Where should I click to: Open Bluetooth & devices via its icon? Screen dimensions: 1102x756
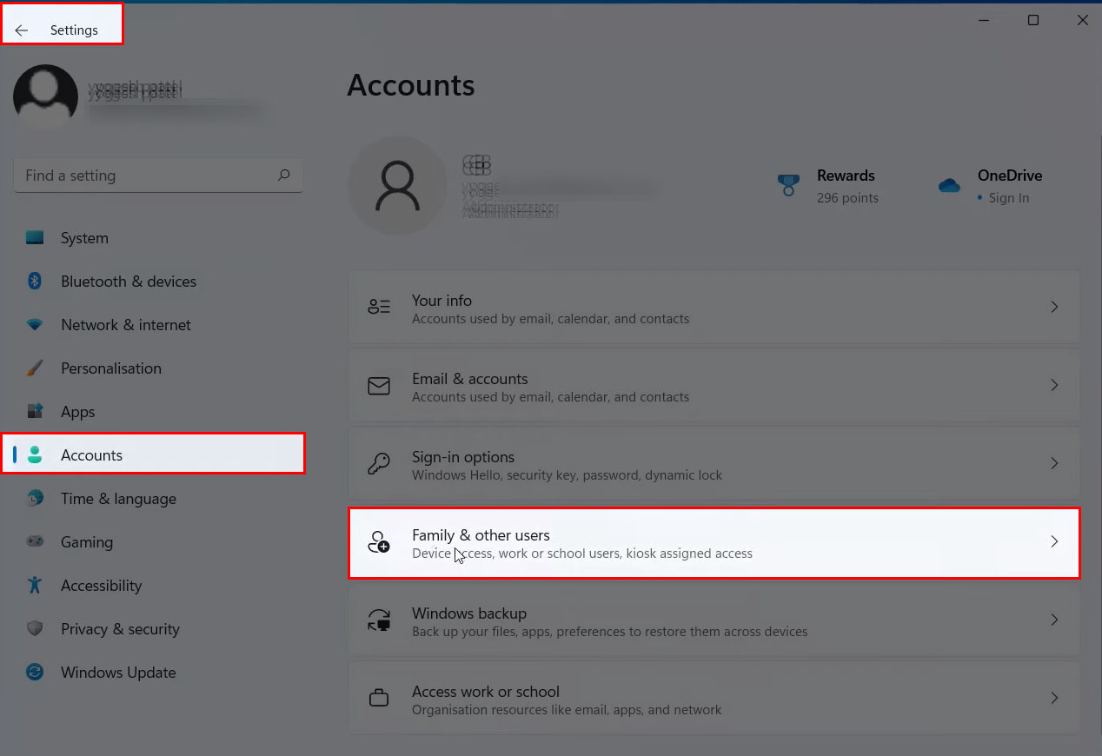pos(35,282)
